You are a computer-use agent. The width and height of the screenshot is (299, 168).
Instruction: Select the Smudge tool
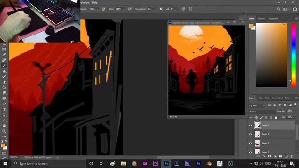4,93
